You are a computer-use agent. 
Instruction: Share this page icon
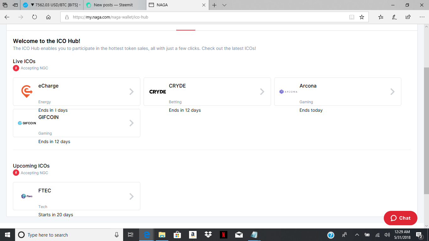point(408,17)
